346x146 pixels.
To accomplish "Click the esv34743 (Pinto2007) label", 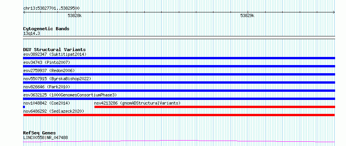I will (47, 62).
